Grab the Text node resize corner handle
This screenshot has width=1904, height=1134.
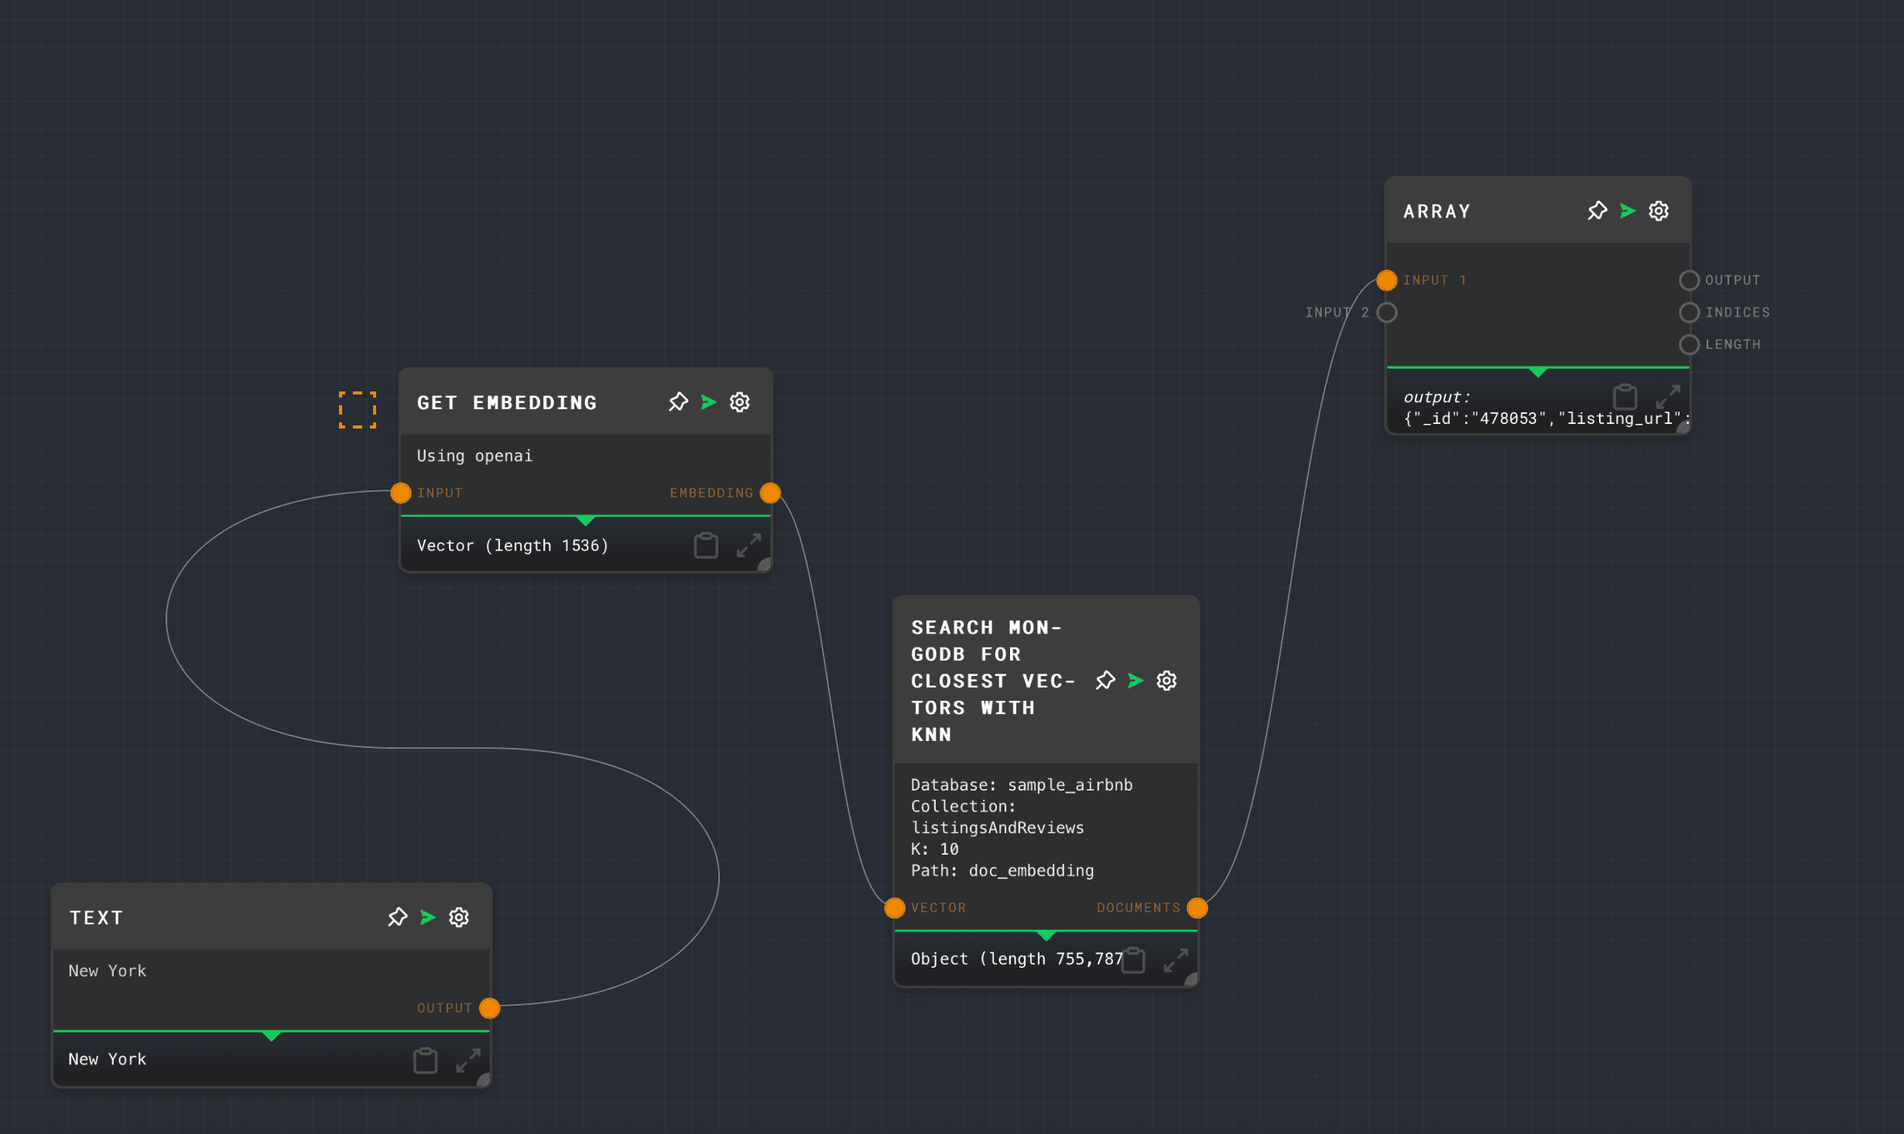484,1080
